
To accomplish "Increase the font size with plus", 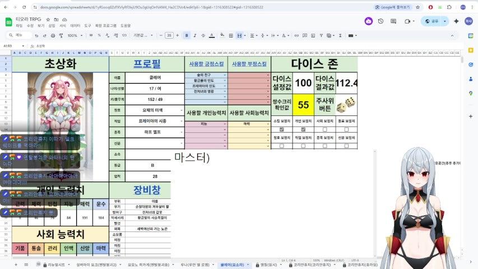I will coord(178,36).
